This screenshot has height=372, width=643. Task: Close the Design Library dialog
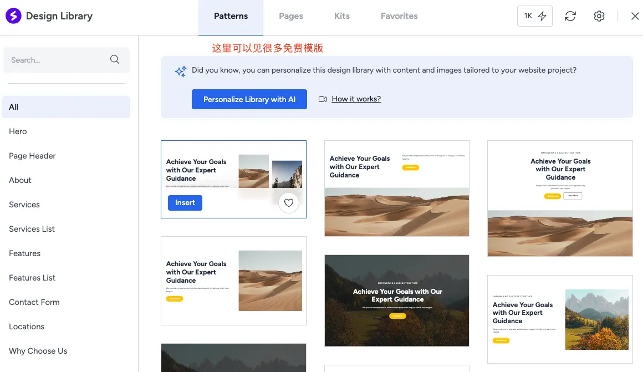[x=635, y=16]
